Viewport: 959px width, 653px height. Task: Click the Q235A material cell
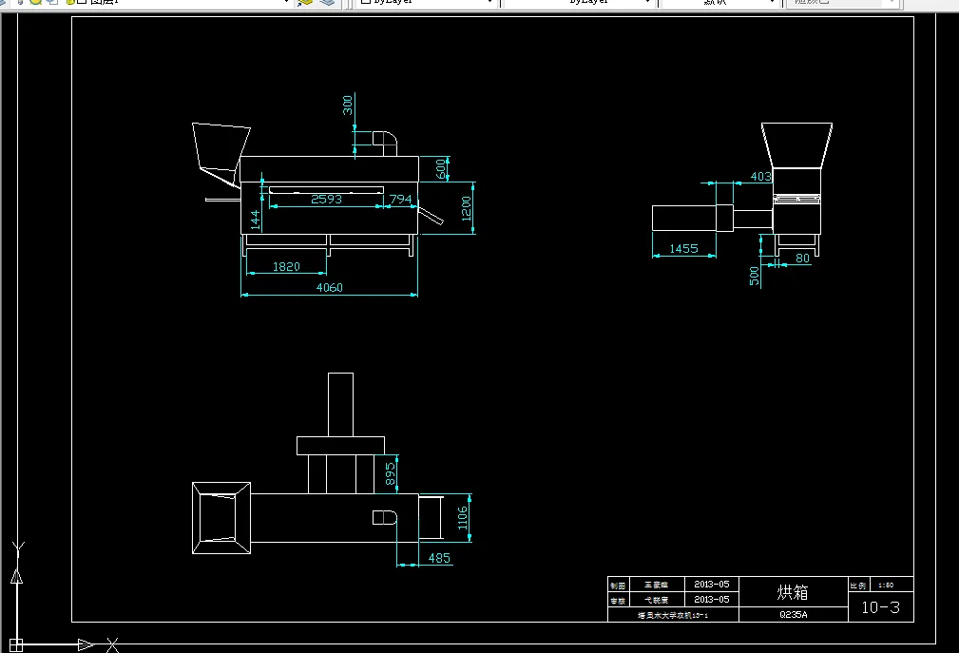tap(794, 614)
